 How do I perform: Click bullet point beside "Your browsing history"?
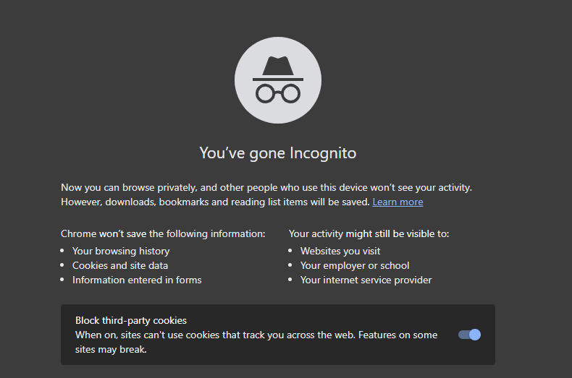point(62,251)
